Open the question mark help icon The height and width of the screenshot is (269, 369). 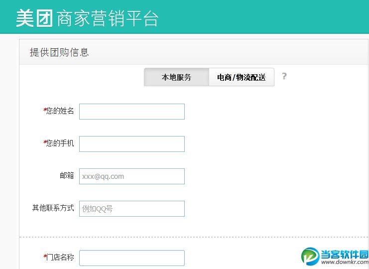coord(284,76)
